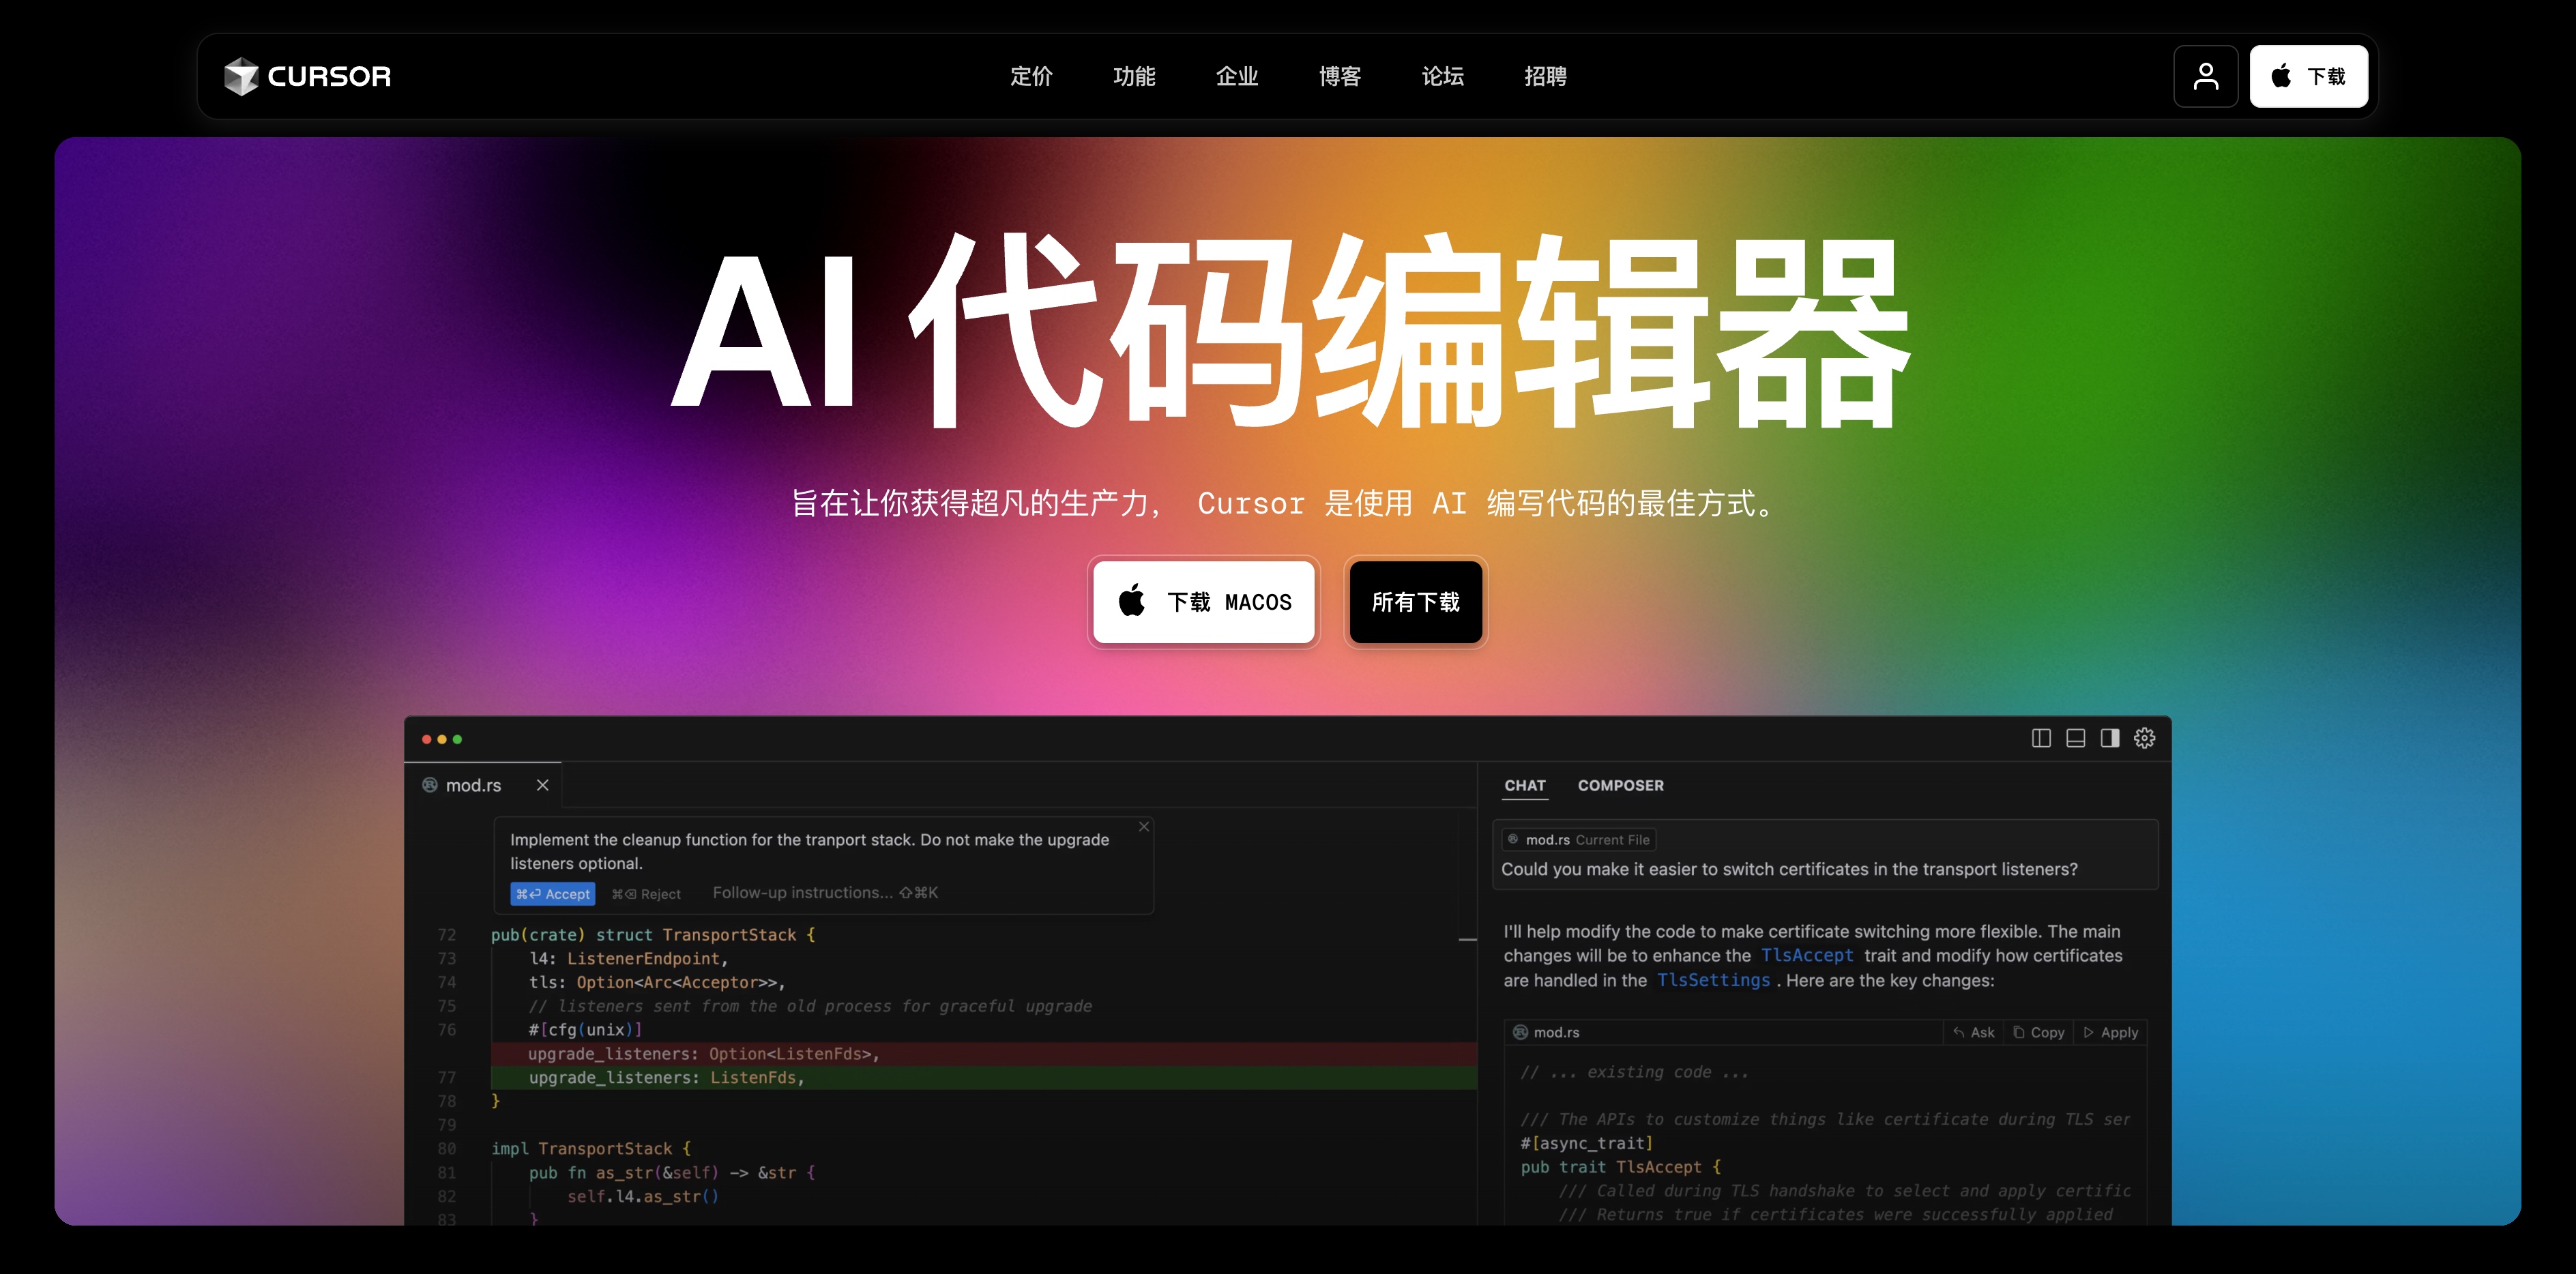Apply the chat code block changes

coord(2110,1033)
